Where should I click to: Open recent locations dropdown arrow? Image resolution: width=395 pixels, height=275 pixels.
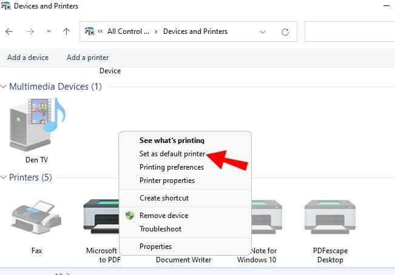coord(49,31)
